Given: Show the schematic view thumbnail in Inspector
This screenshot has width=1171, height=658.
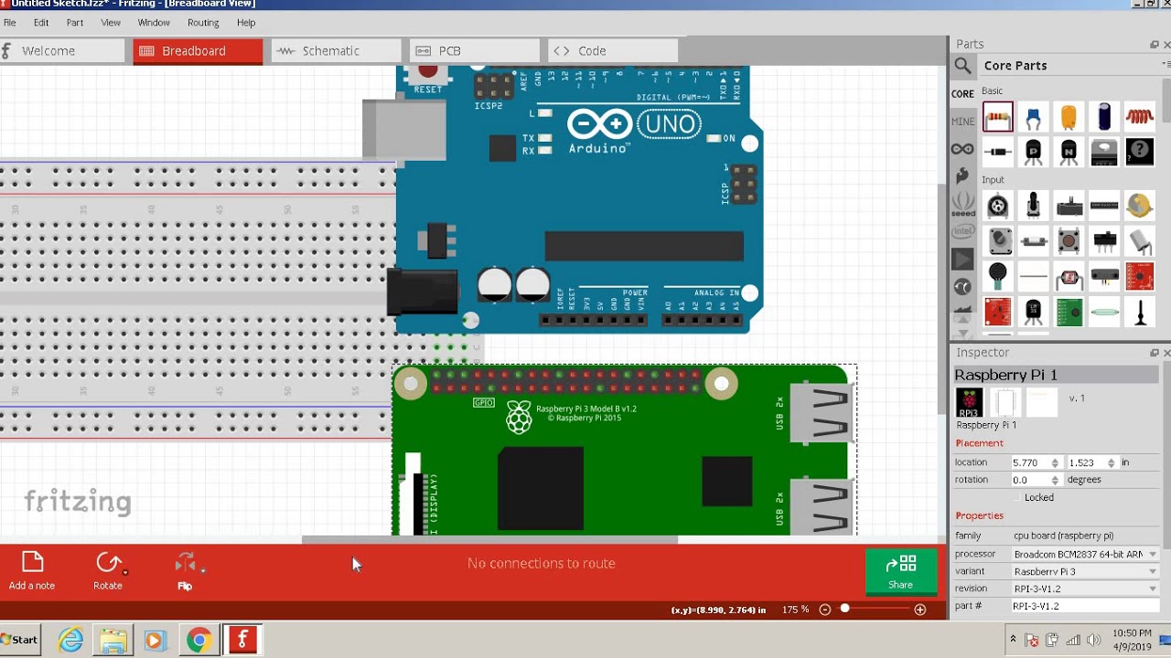Looking at the screenshot, I should tap(1004, 402).
